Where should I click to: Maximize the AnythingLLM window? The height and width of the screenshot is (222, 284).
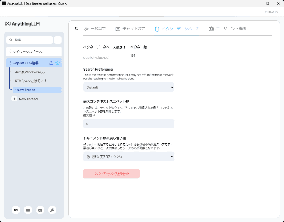click(268, 4)
